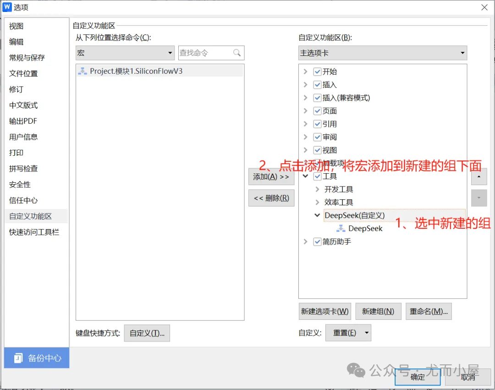Image resolution: width=495 pixels, height=390 pixels.
Task: Click the keyboard shortcut 自定义(T)... button
Action: coord(147,333)
